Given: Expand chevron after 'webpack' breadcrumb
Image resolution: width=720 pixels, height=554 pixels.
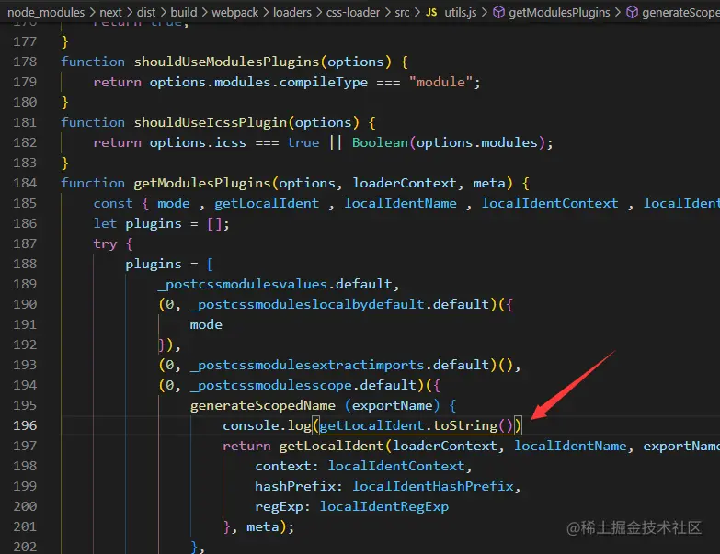Looking at the screenshot, I should (266, 12).
